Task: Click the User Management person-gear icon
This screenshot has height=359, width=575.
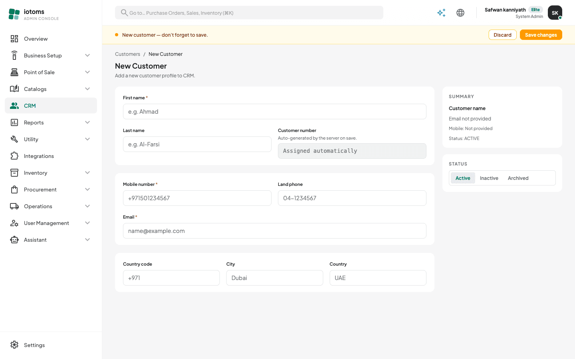Action: (x=14, y=223)
